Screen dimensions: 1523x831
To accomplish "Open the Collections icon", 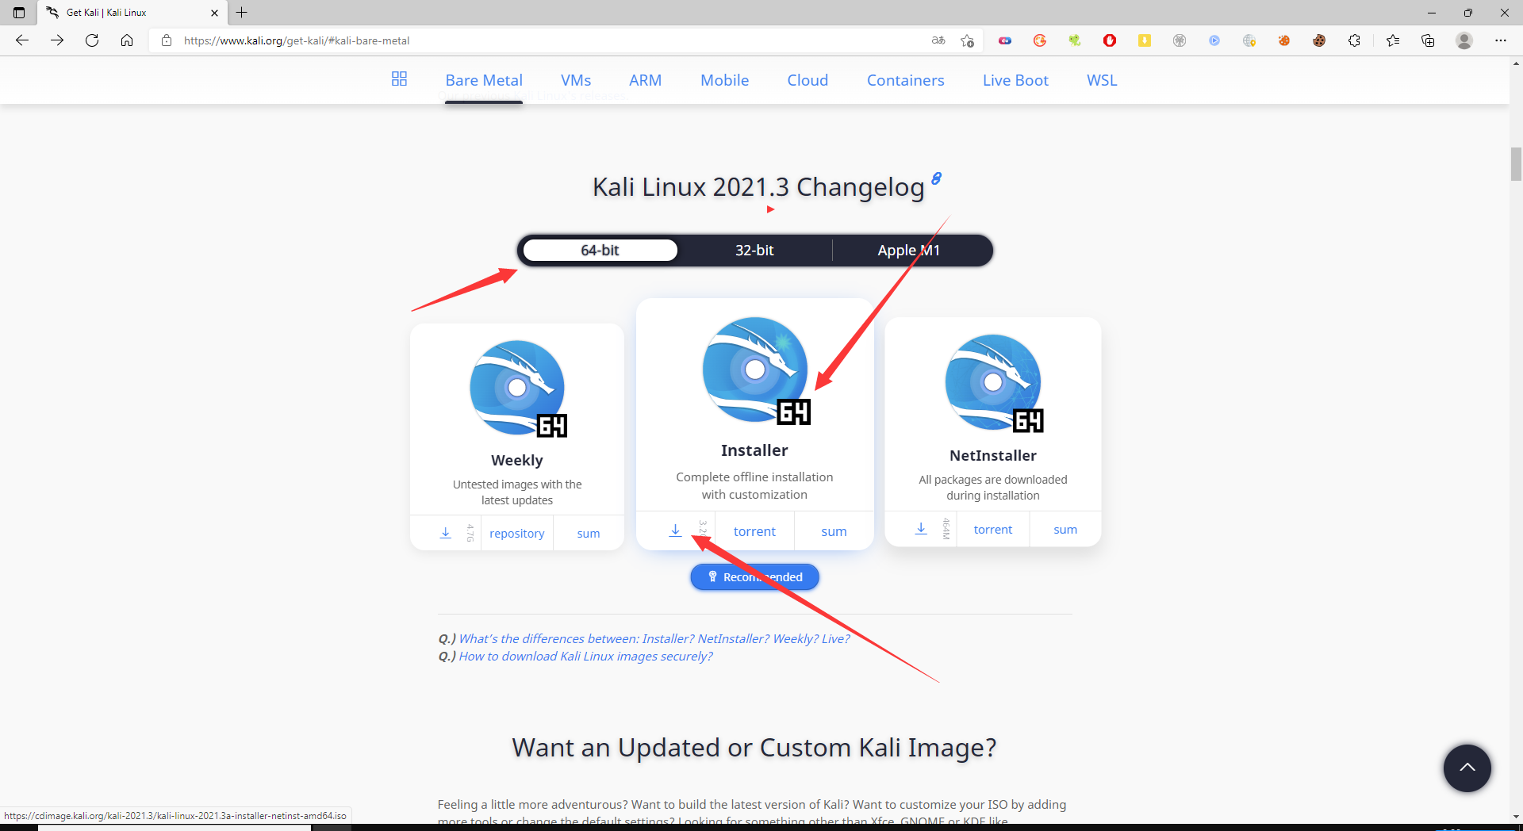I will tap(1428, 40).
